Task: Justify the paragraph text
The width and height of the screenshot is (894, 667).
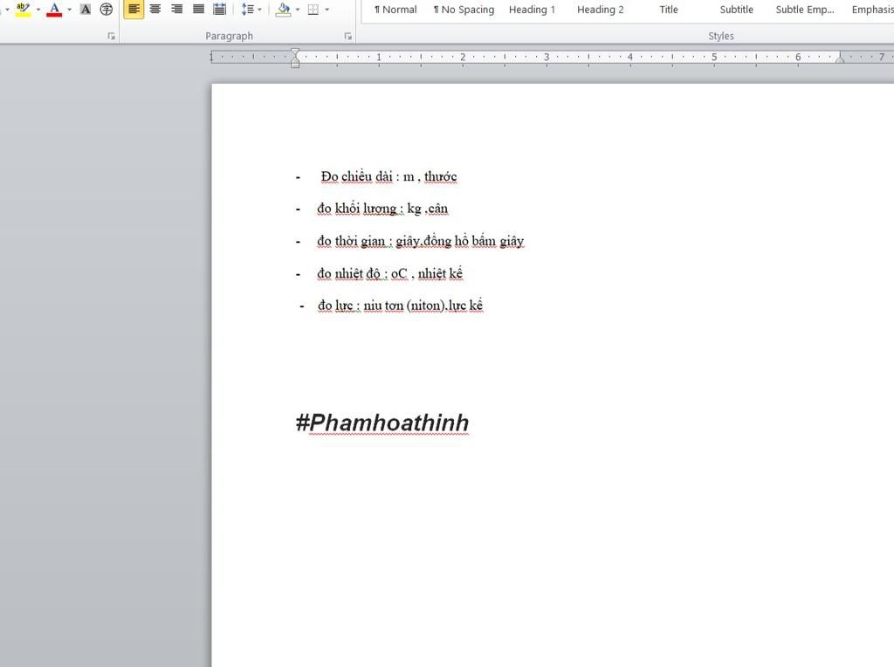Action: (x=198, y=10)
